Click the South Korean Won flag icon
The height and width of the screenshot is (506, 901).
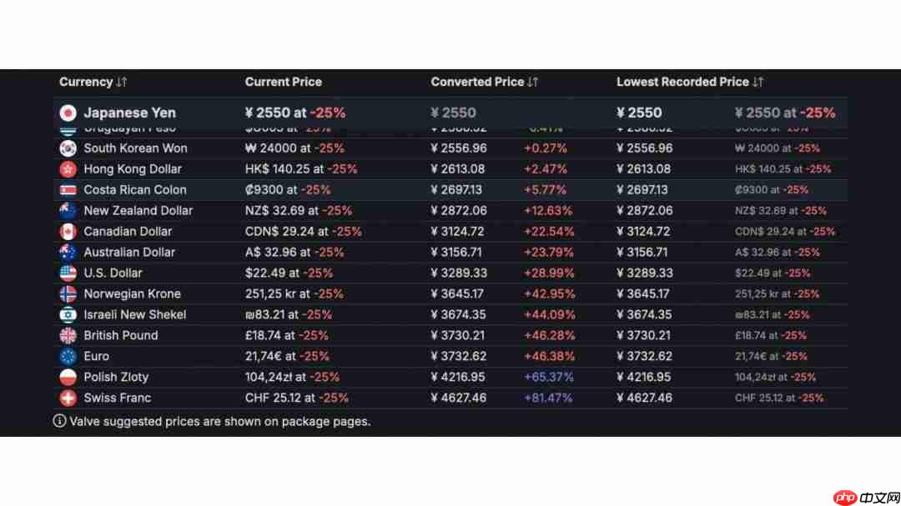pyautogui.click(x=68, y=148)
